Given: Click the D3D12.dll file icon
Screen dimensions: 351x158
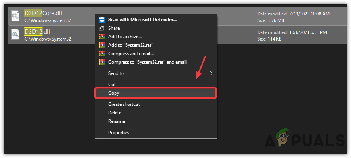Looking at the screenshot, I should tap(16, 35).
